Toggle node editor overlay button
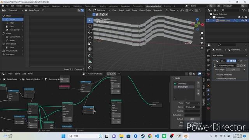 click(200, 74)
